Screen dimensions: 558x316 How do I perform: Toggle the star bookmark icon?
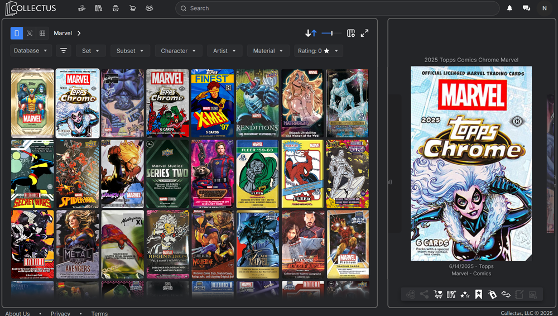coord(479,294)
